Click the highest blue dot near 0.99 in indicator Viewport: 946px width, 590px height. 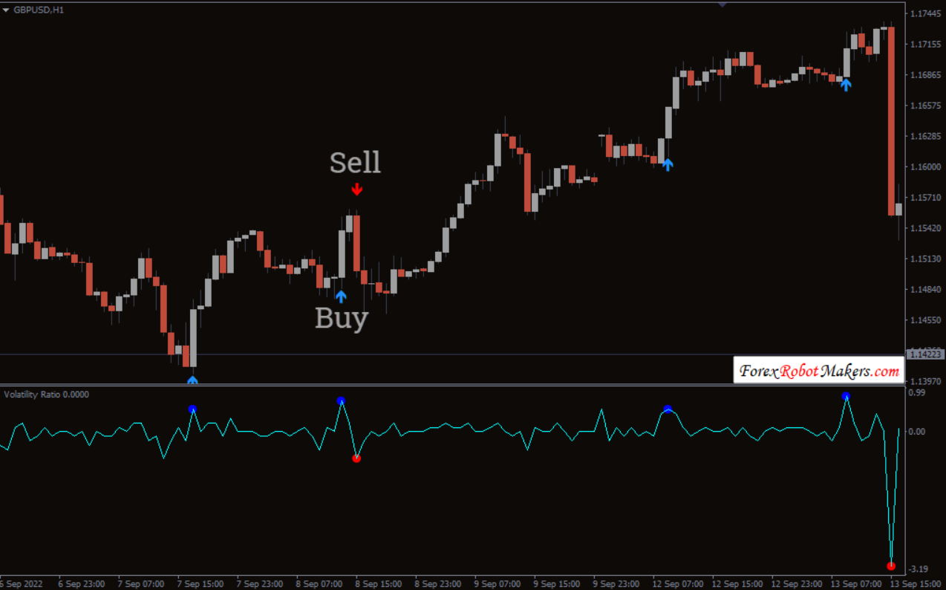click(x=846, y=396)
